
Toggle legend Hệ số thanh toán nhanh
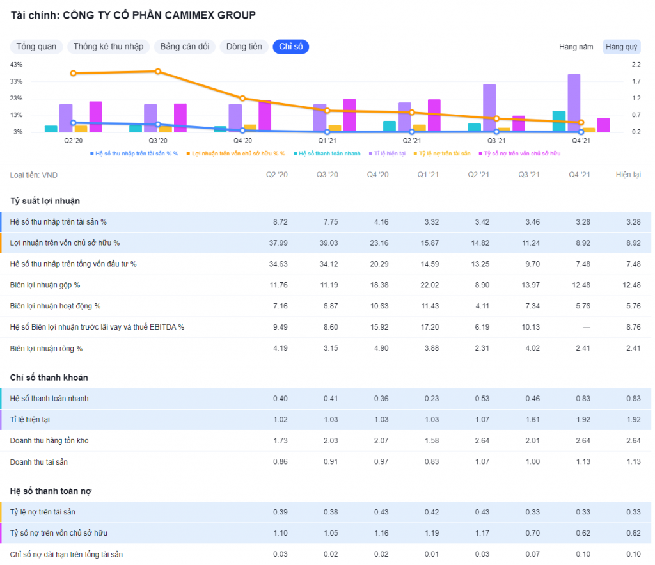click(327, 154)
